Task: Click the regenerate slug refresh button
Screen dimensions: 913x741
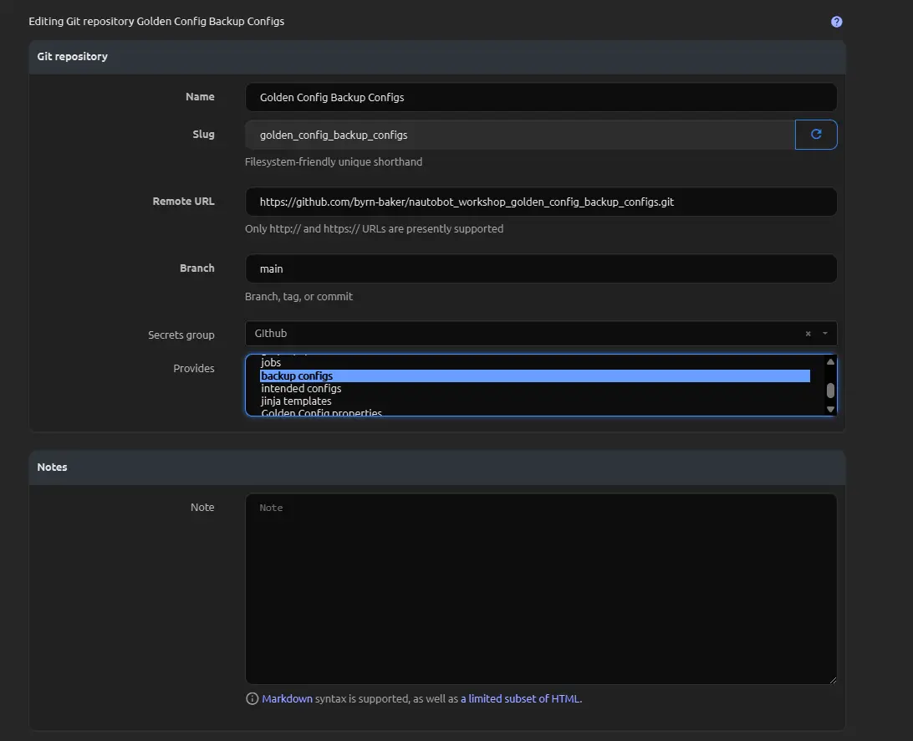Action: click(816, 135)
